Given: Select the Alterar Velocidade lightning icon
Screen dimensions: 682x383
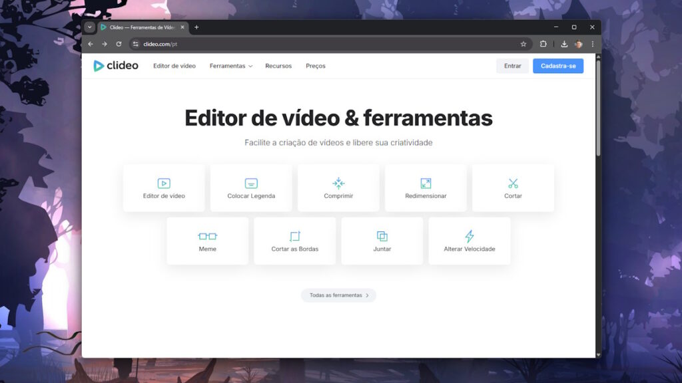Looking at the screenshot, I should [469, 234].
